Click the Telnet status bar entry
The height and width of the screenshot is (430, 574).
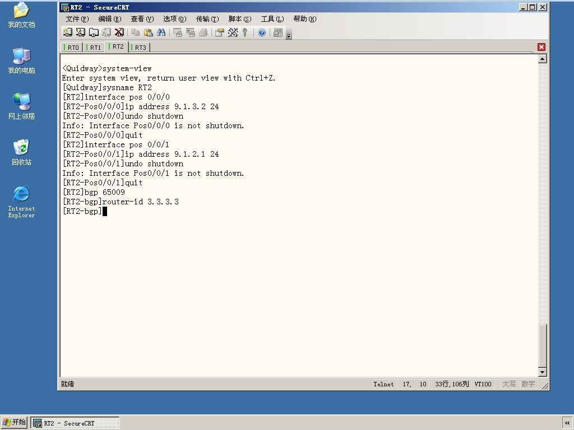pos(383,384)
